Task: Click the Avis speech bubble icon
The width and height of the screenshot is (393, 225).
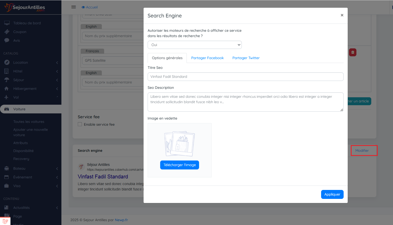Action: [x=7, y=40]
